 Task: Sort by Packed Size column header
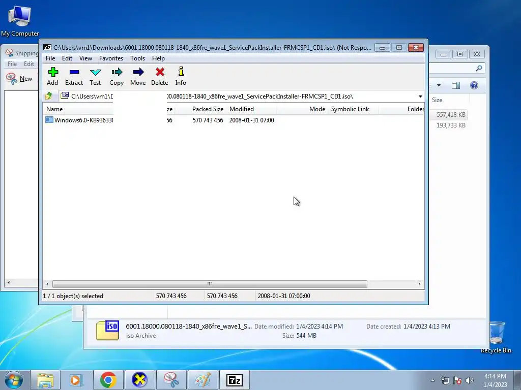pyautogui.click(x=208, y=109)
